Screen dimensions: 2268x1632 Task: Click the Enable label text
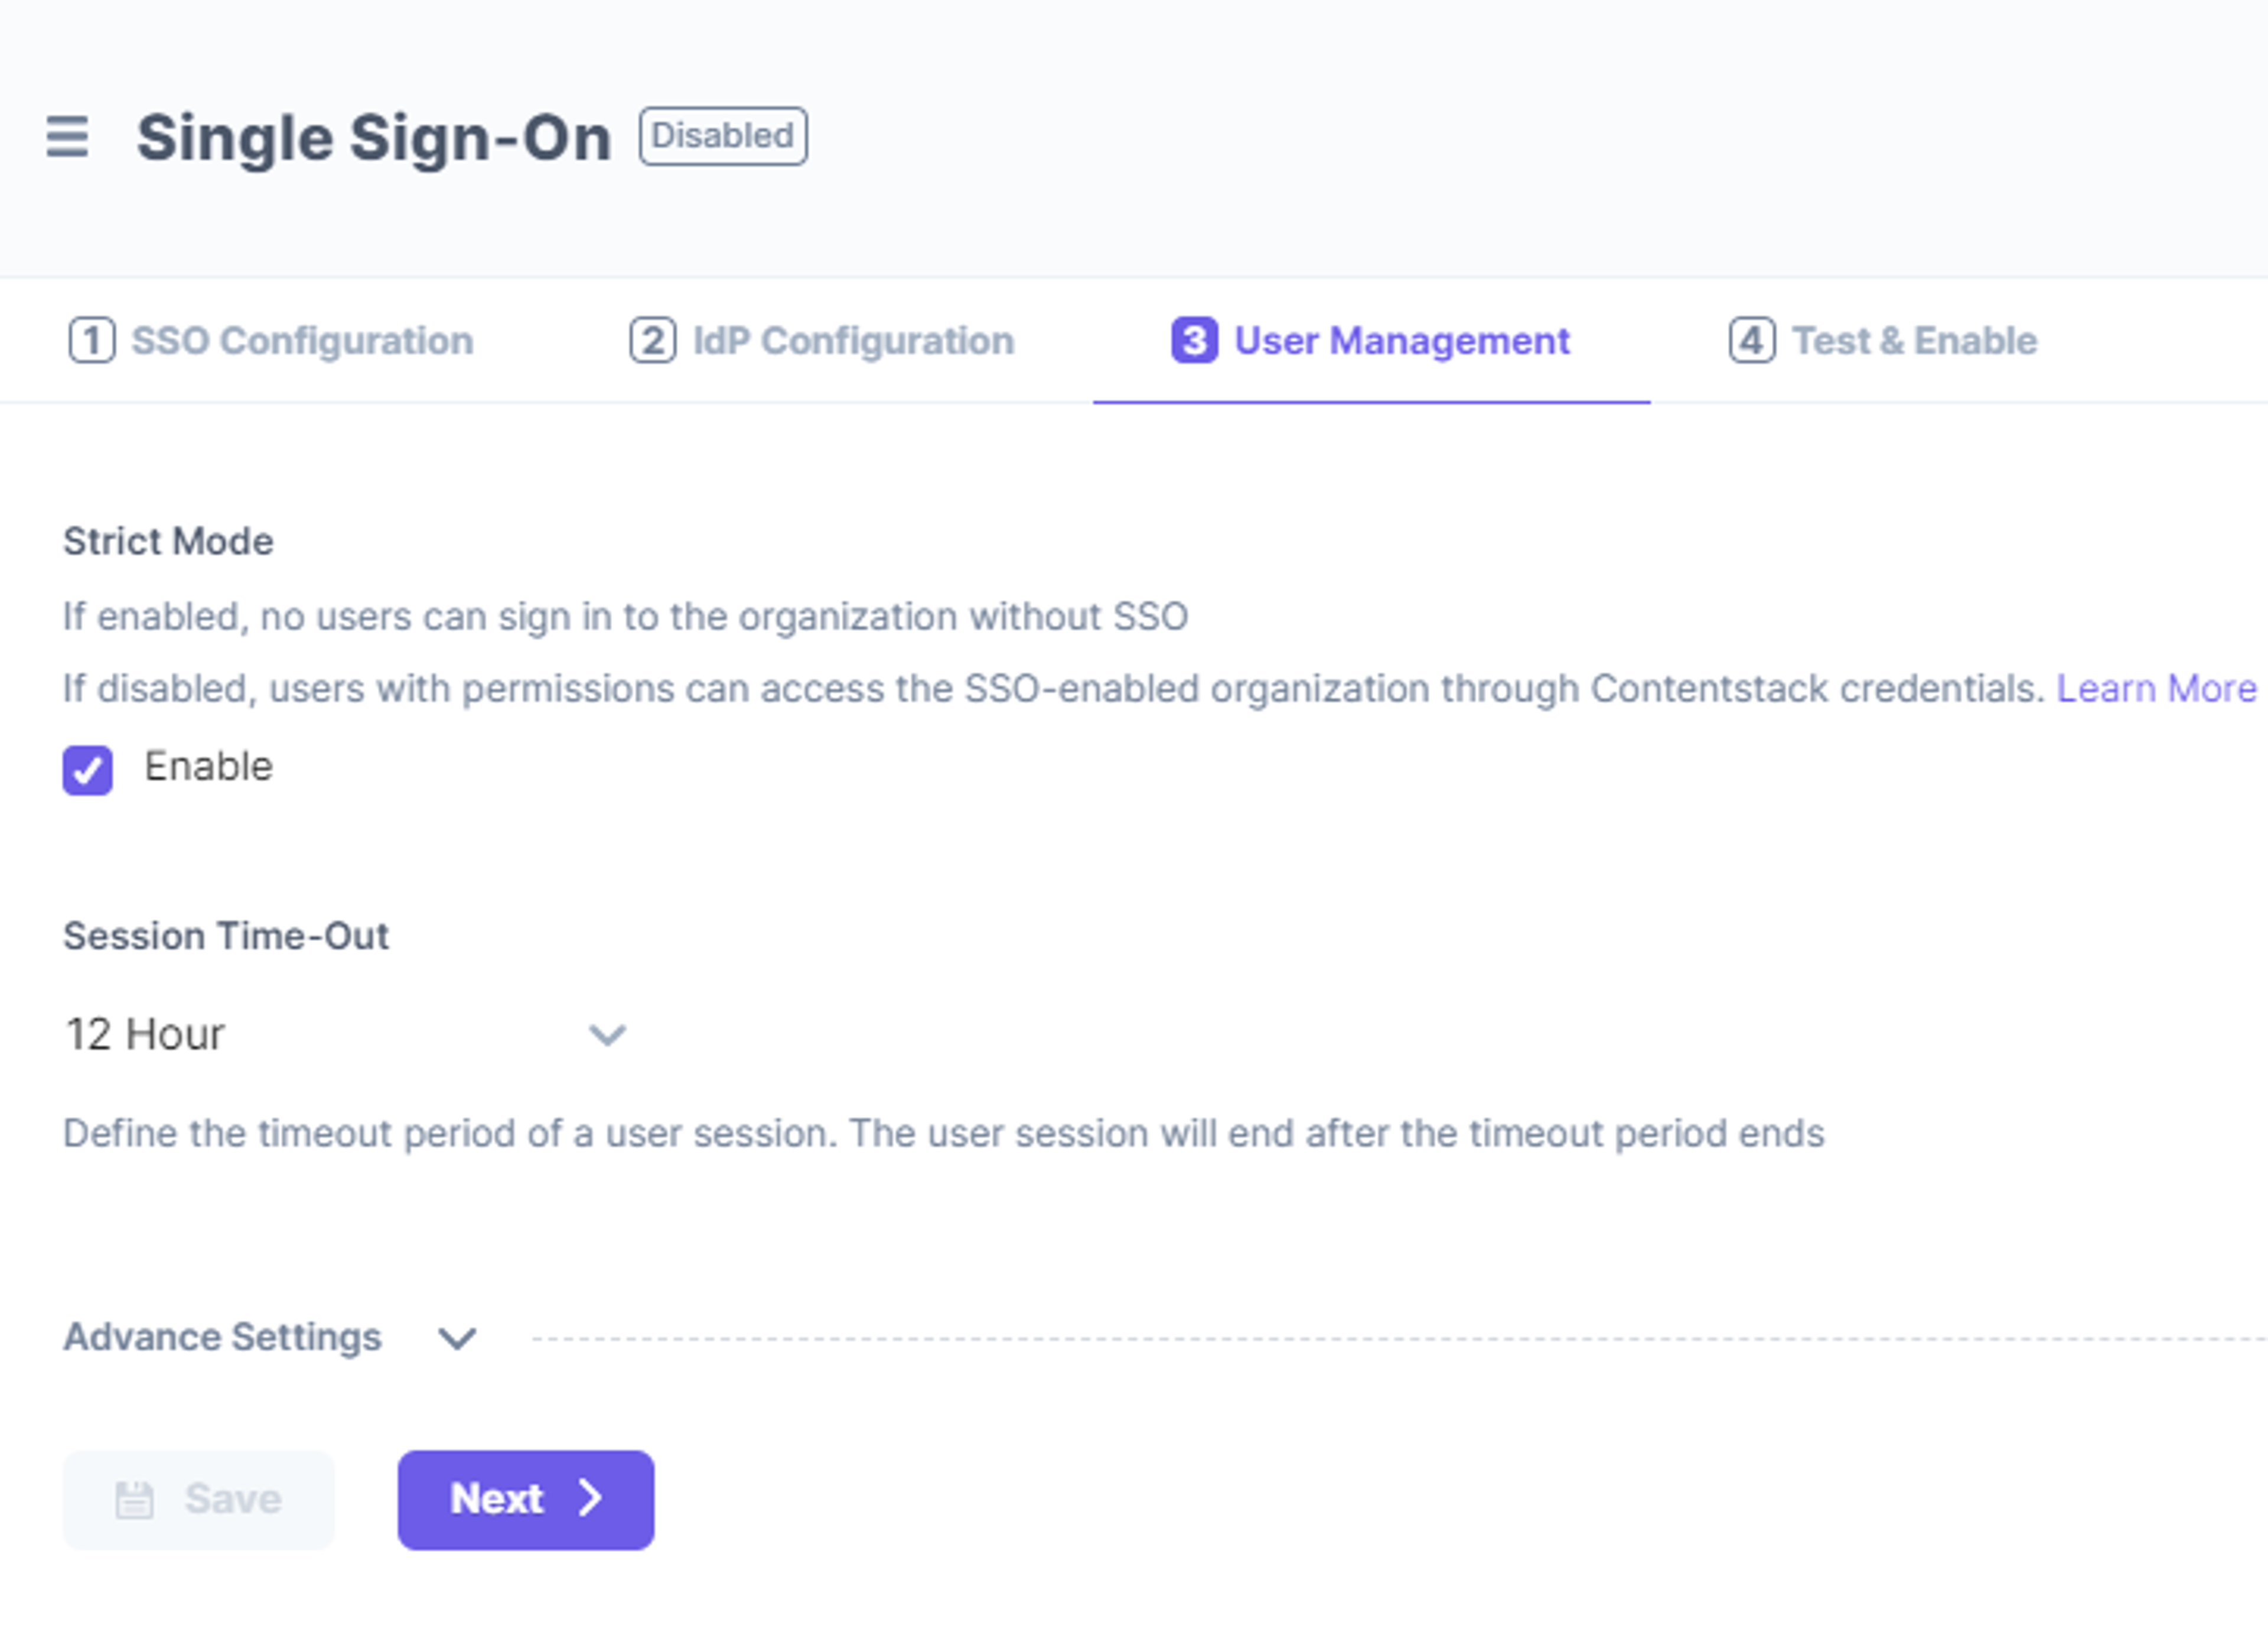(208, 767)
